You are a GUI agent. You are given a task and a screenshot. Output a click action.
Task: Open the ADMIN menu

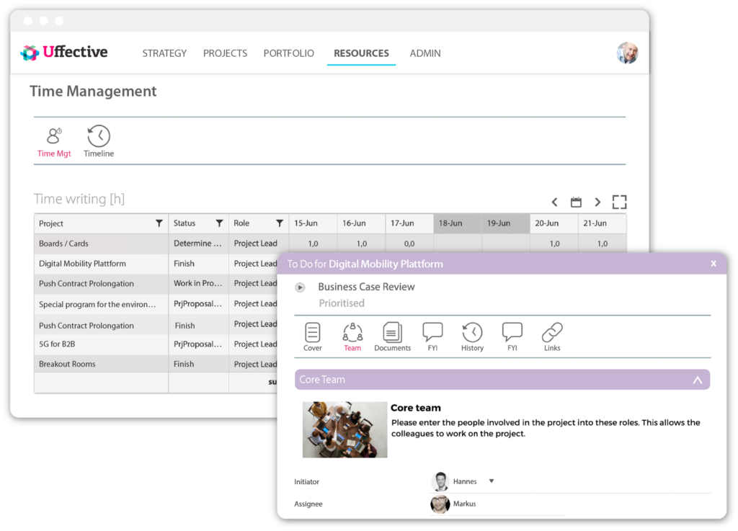coord(425,53)
